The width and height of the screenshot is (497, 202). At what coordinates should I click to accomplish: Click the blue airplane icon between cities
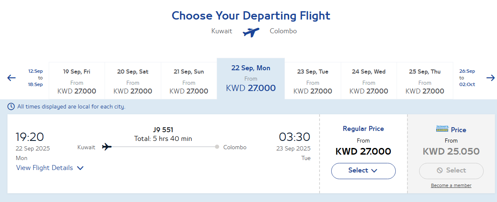pyautogui.click(x=251, y=32)
